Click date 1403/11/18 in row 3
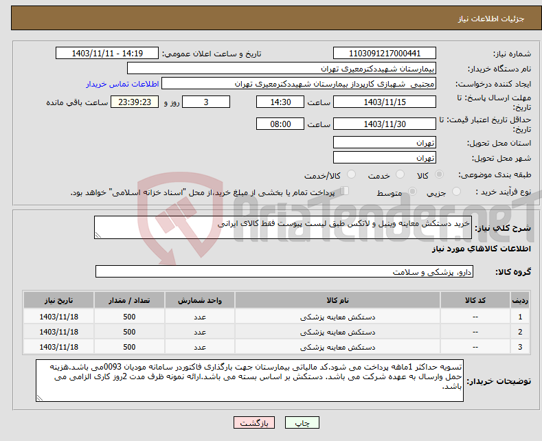The image size is (542, 441). pos(59,347)
